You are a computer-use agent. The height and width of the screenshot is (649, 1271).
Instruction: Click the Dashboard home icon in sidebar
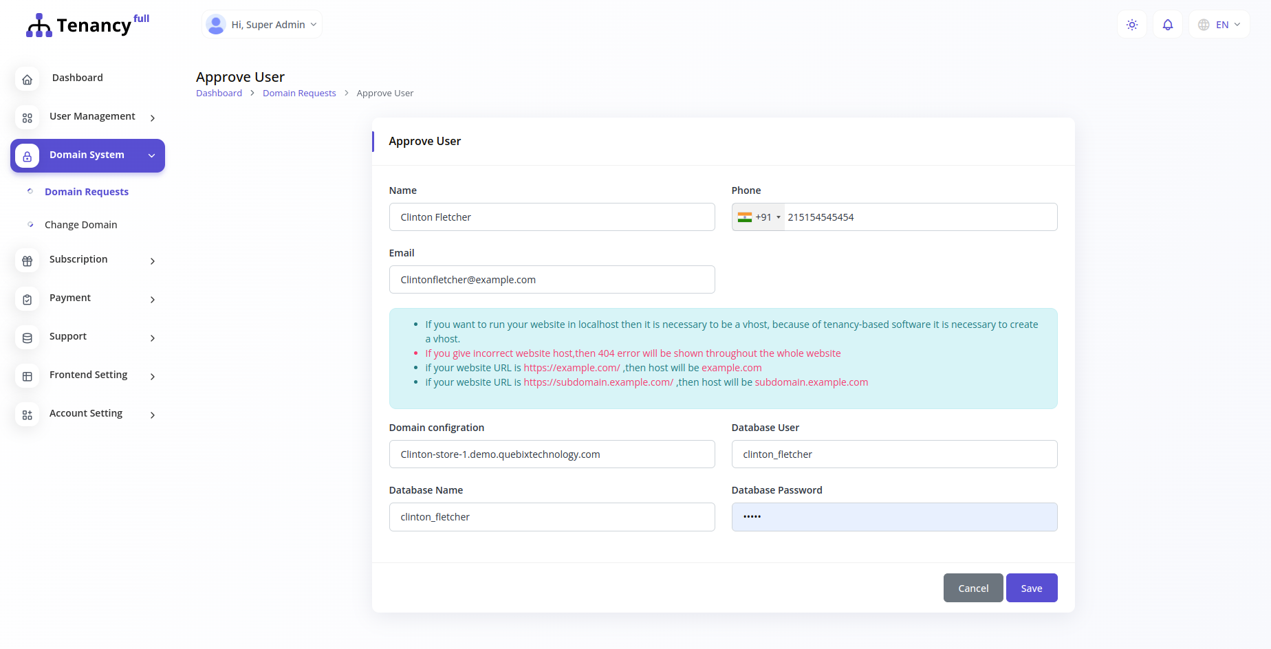[x=27, y=78]
